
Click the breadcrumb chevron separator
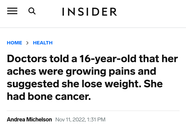[x=27, y=43]
